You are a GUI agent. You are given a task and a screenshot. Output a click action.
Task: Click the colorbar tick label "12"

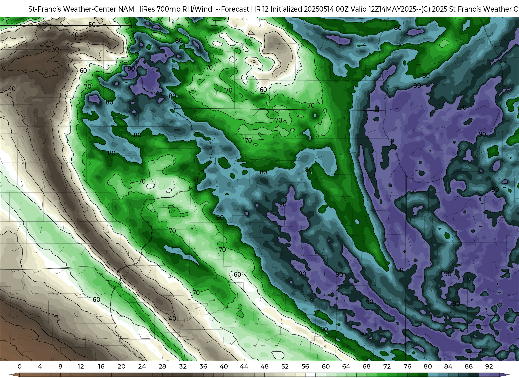(81, 366)
